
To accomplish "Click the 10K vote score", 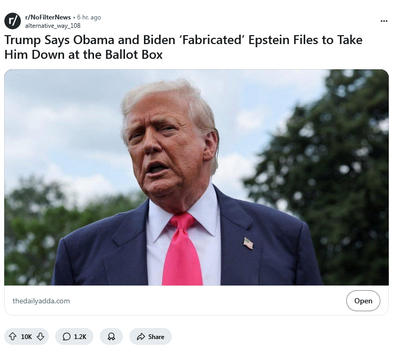I will tap(26, 337).
